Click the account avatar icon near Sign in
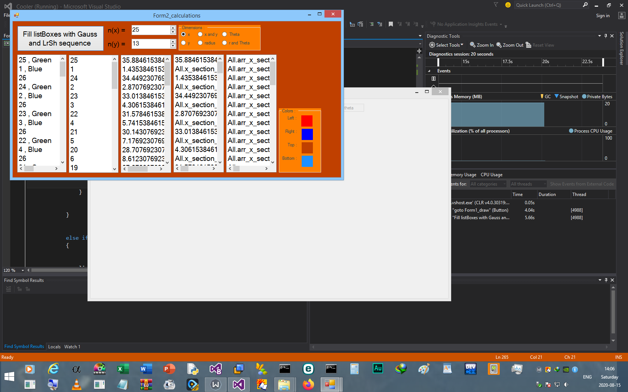628x392 pixels. click(x=621, y=15)
